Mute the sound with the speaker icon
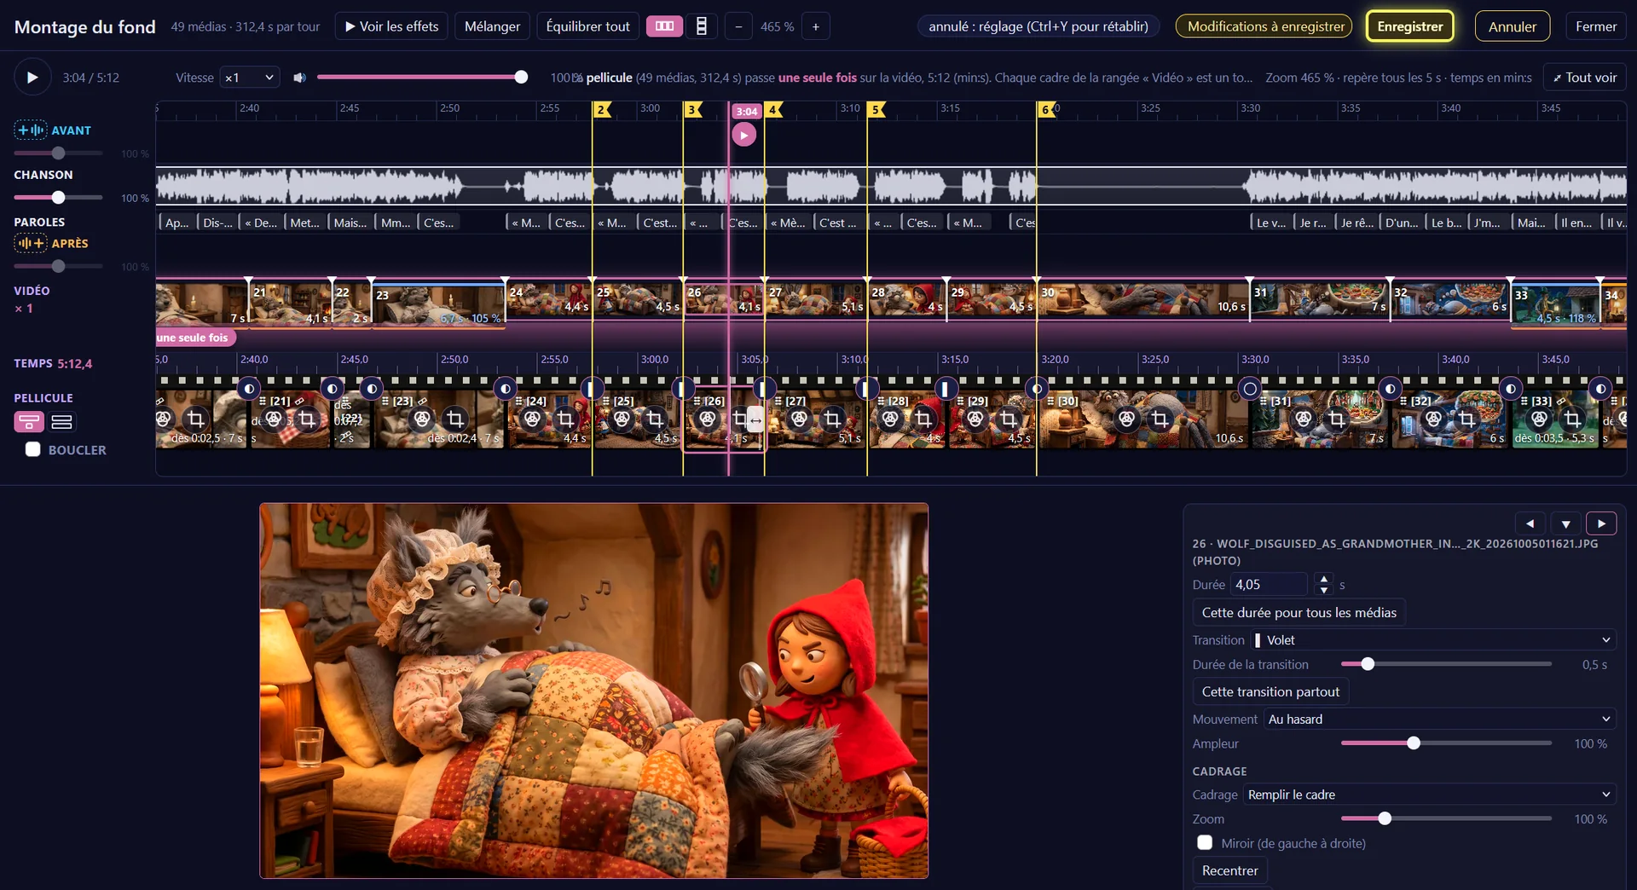 tap(299, 78)
